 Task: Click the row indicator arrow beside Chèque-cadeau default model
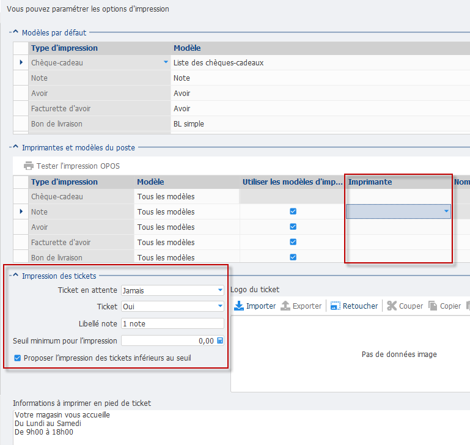click(x=21, y=62)
